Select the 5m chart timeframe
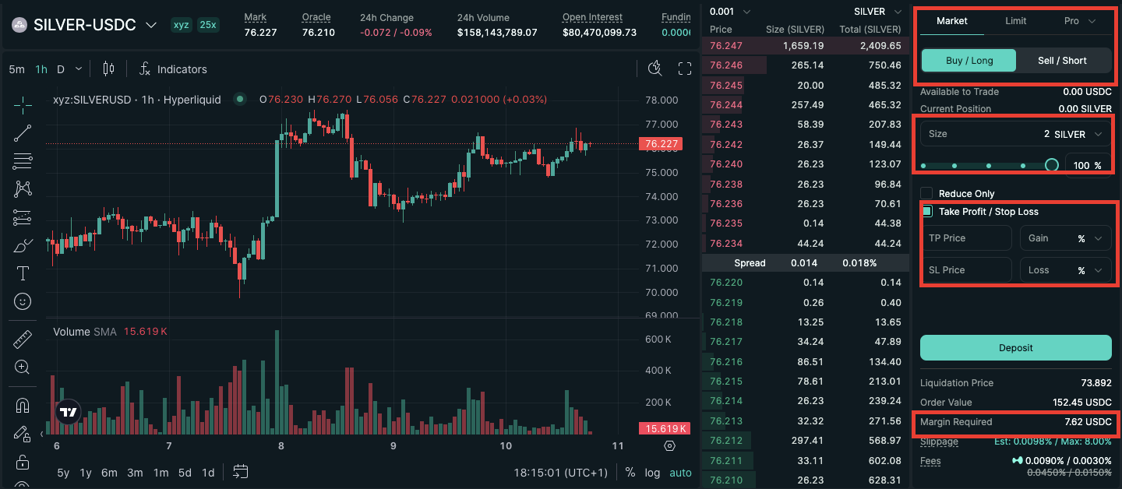Screen dimensions: 1122x489 click(16, 69)
